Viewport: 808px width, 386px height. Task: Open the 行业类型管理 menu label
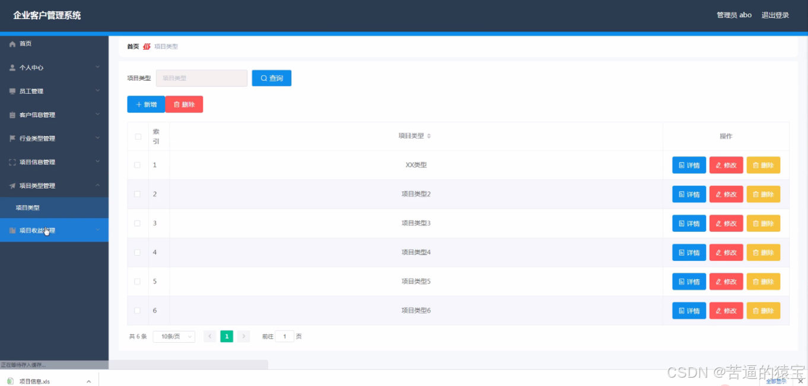(x=37, y=138)
